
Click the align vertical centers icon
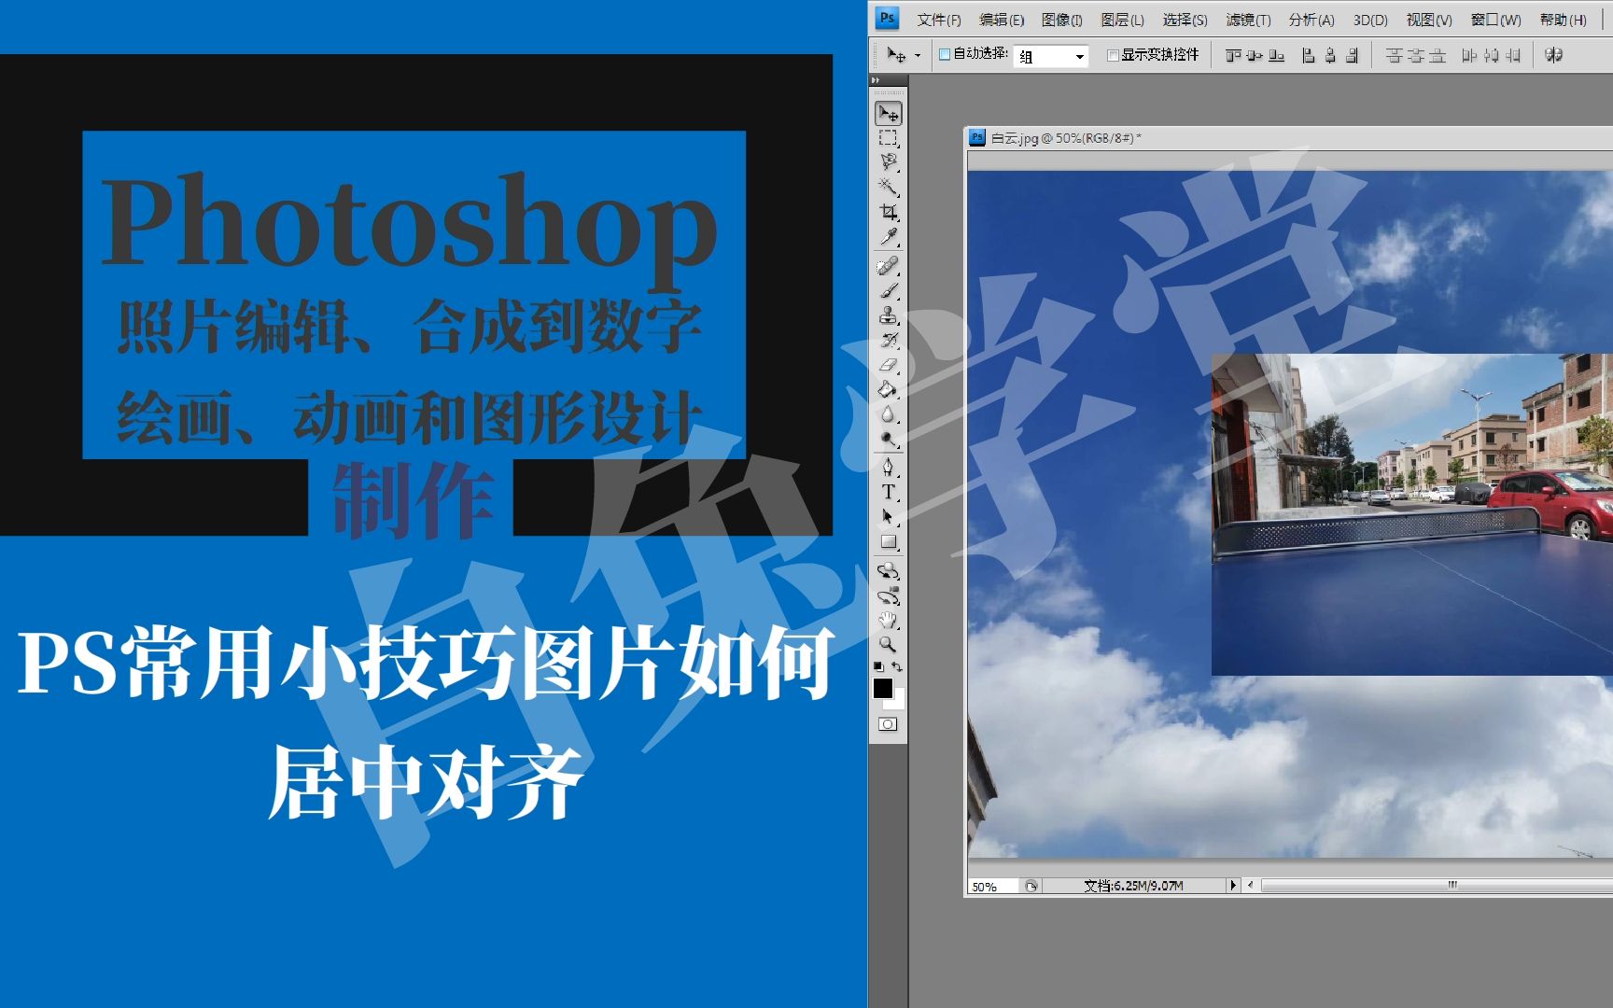(1254, 55)
